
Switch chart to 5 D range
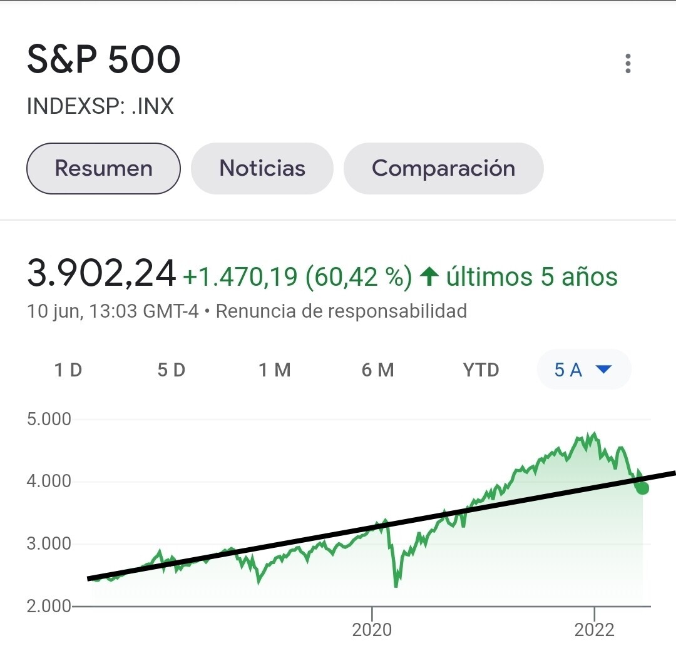171,370
